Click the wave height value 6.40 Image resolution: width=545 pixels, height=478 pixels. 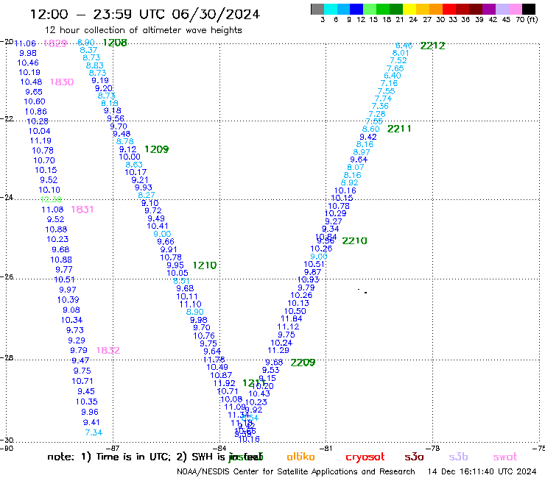point(393,75)
